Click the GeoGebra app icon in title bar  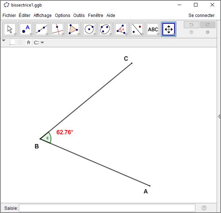(x=6, y=5)
